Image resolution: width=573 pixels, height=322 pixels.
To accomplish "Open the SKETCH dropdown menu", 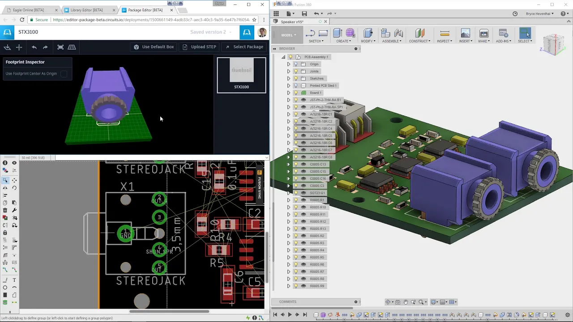I will coord(316,41).
